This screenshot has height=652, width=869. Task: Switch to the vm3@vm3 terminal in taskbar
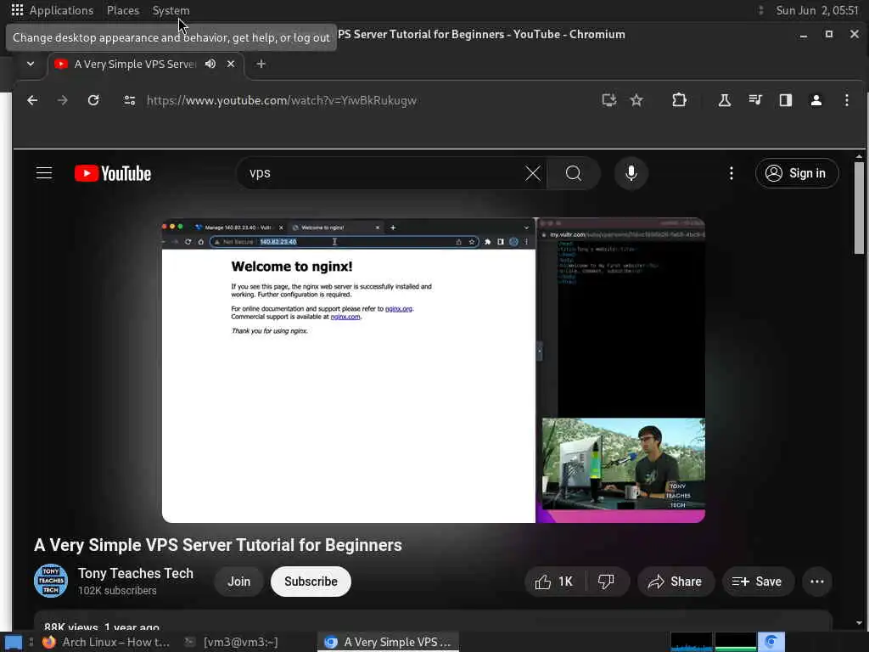233,642
